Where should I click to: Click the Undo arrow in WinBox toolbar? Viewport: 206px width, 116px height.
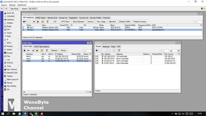(x=2, y=9)
